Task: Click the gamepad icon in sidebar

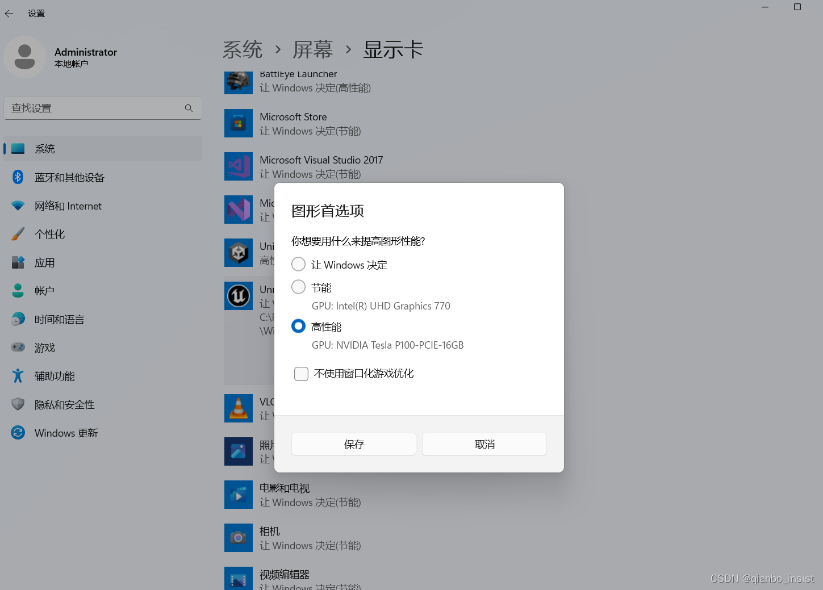Action: [18, 347]
